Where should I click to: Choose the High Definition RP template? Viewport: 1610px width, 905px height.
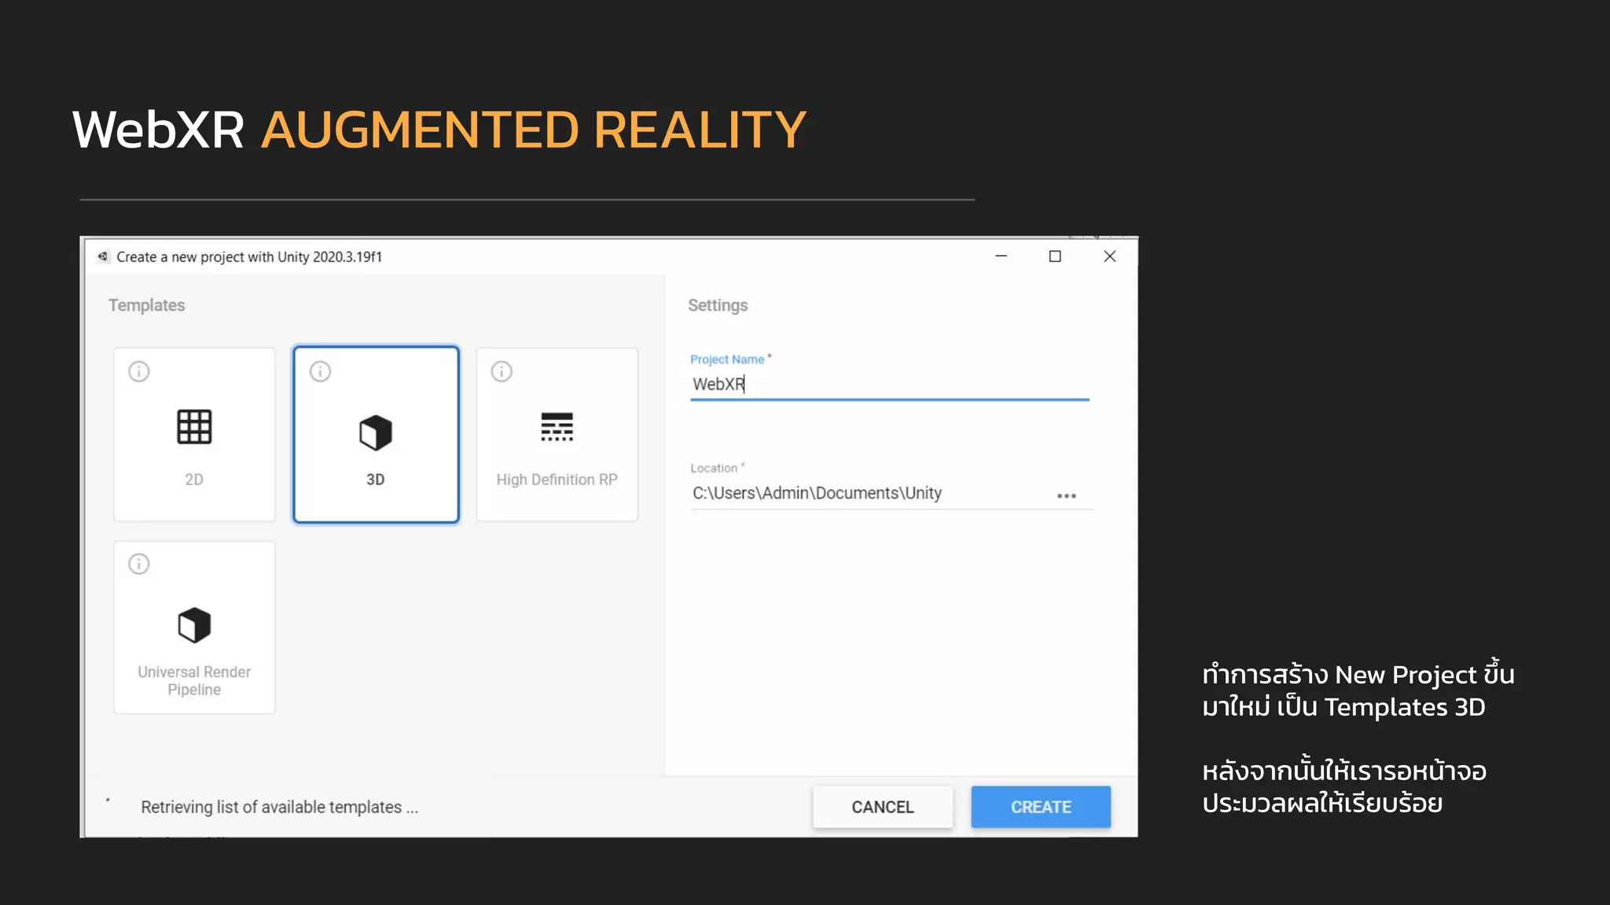557,434
